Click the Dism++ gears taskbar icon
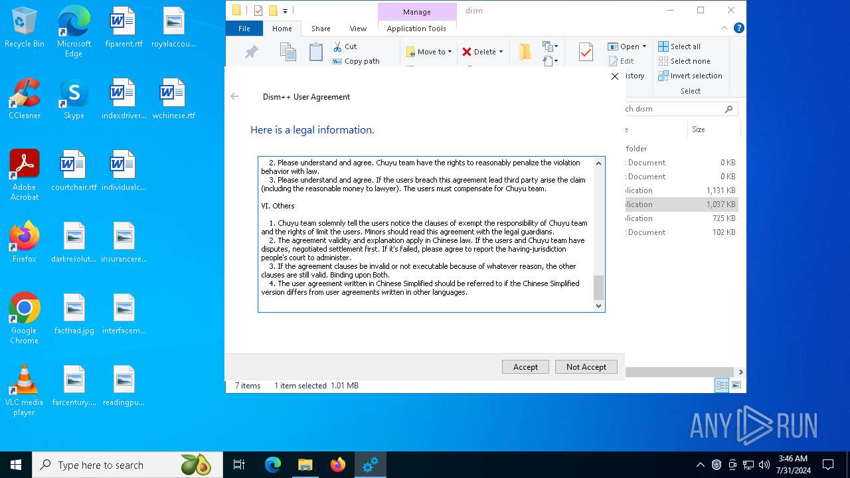This screenshot has height=478, width=850. 370,465
